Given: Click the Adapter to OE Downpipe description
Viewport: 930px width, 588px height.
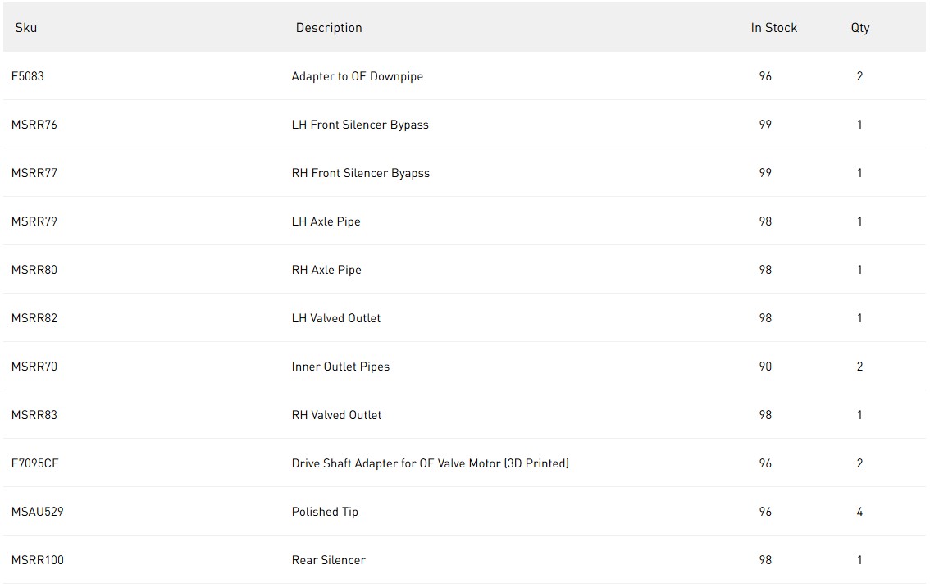Looking at the screenshot, I should tap(358, 76).
